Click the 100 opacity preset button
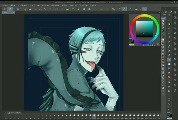Image resolution: width=178 pixels, height=120 pixels. [x=163, y=47]
